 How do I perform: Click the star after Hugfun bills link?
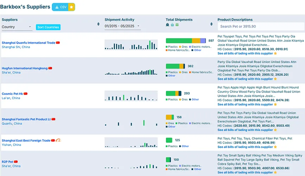pos(275,79)
